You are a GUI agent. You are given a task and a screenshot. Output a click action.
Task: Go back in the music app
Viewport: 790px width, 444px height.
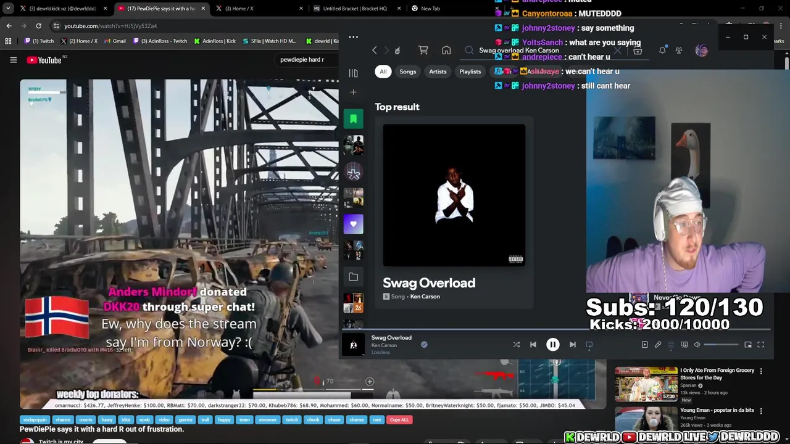pyautogui.click(x=374, y=51)
